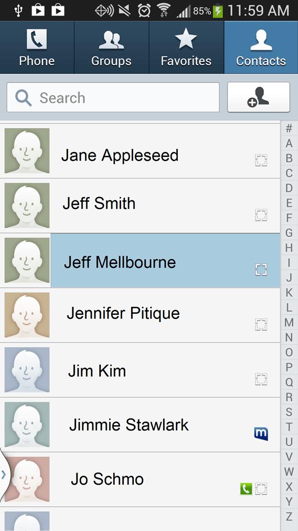Jump to letter M in index

[289, 322]
